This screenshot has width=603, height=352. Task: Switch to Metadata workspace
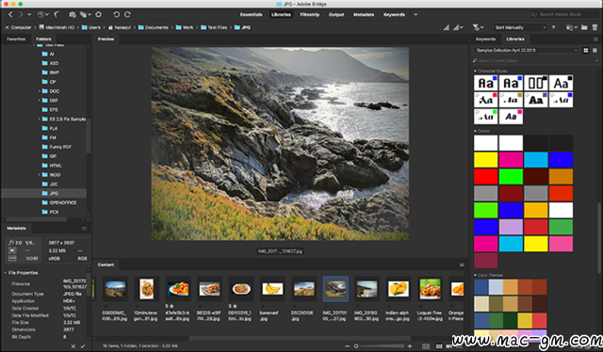[x=364, y=15]
